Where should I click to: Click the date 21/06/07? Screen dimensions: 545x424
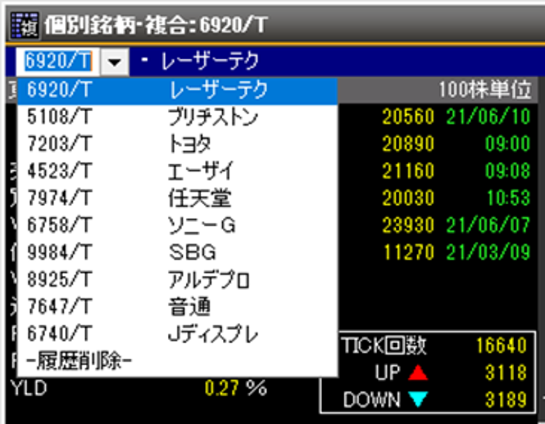pos(488,225)
